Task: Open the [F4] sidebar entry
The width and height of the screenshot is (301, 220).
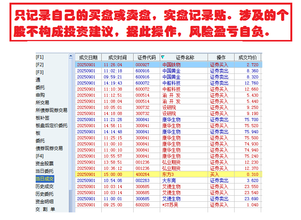Action: [39, 156]
